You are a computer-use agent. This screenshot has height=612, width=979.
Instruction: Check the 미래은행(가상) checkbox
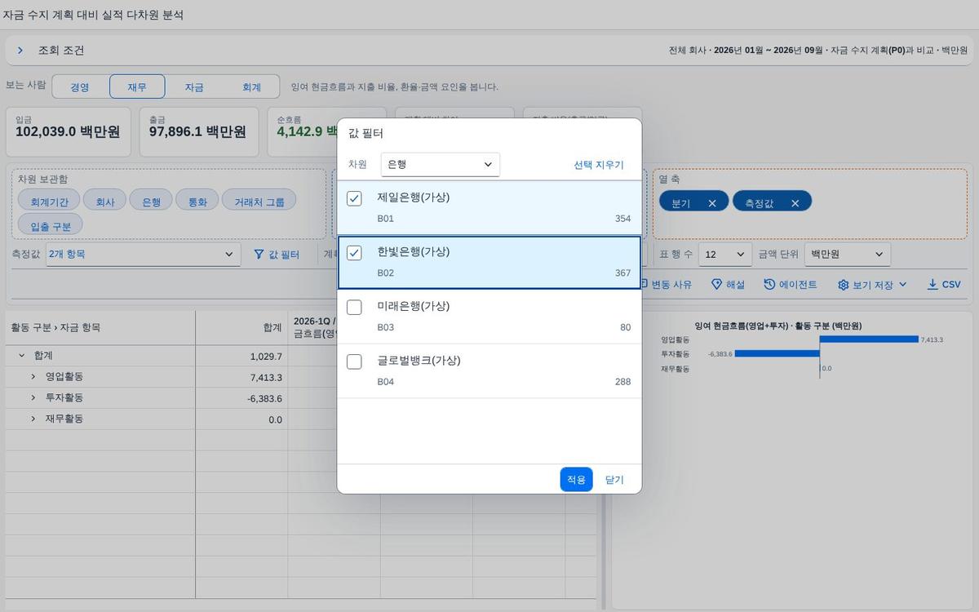(354, 308)
